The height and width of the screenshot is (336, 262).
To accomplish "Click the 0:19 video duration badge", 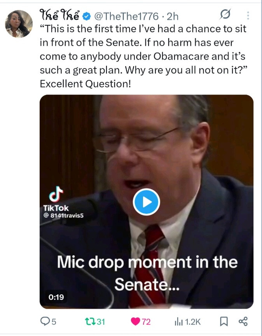I will click(56, 297).
